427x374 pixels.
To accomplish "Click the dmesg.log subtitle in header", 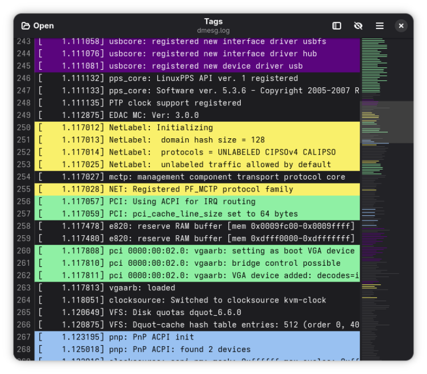I will coord(213,31).
